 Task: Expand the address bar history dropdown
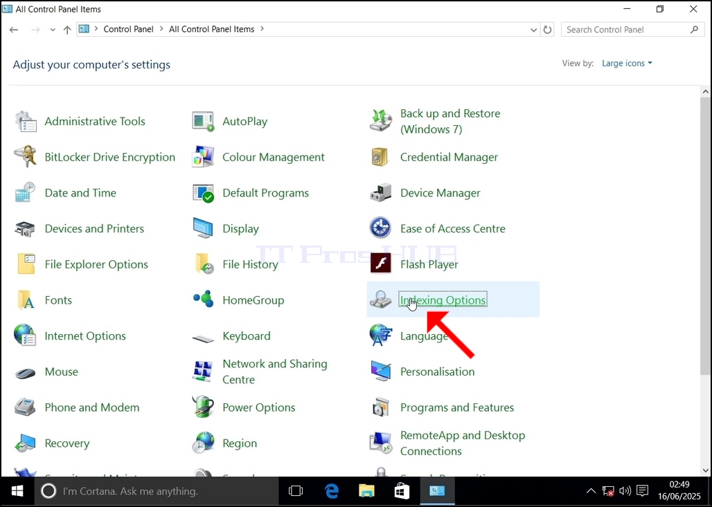click(x=533, y=30)
